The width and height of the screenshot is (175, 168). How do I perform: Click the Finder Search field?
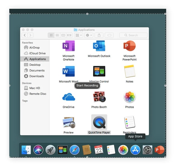pyautogui.click(x=133, y=35)
